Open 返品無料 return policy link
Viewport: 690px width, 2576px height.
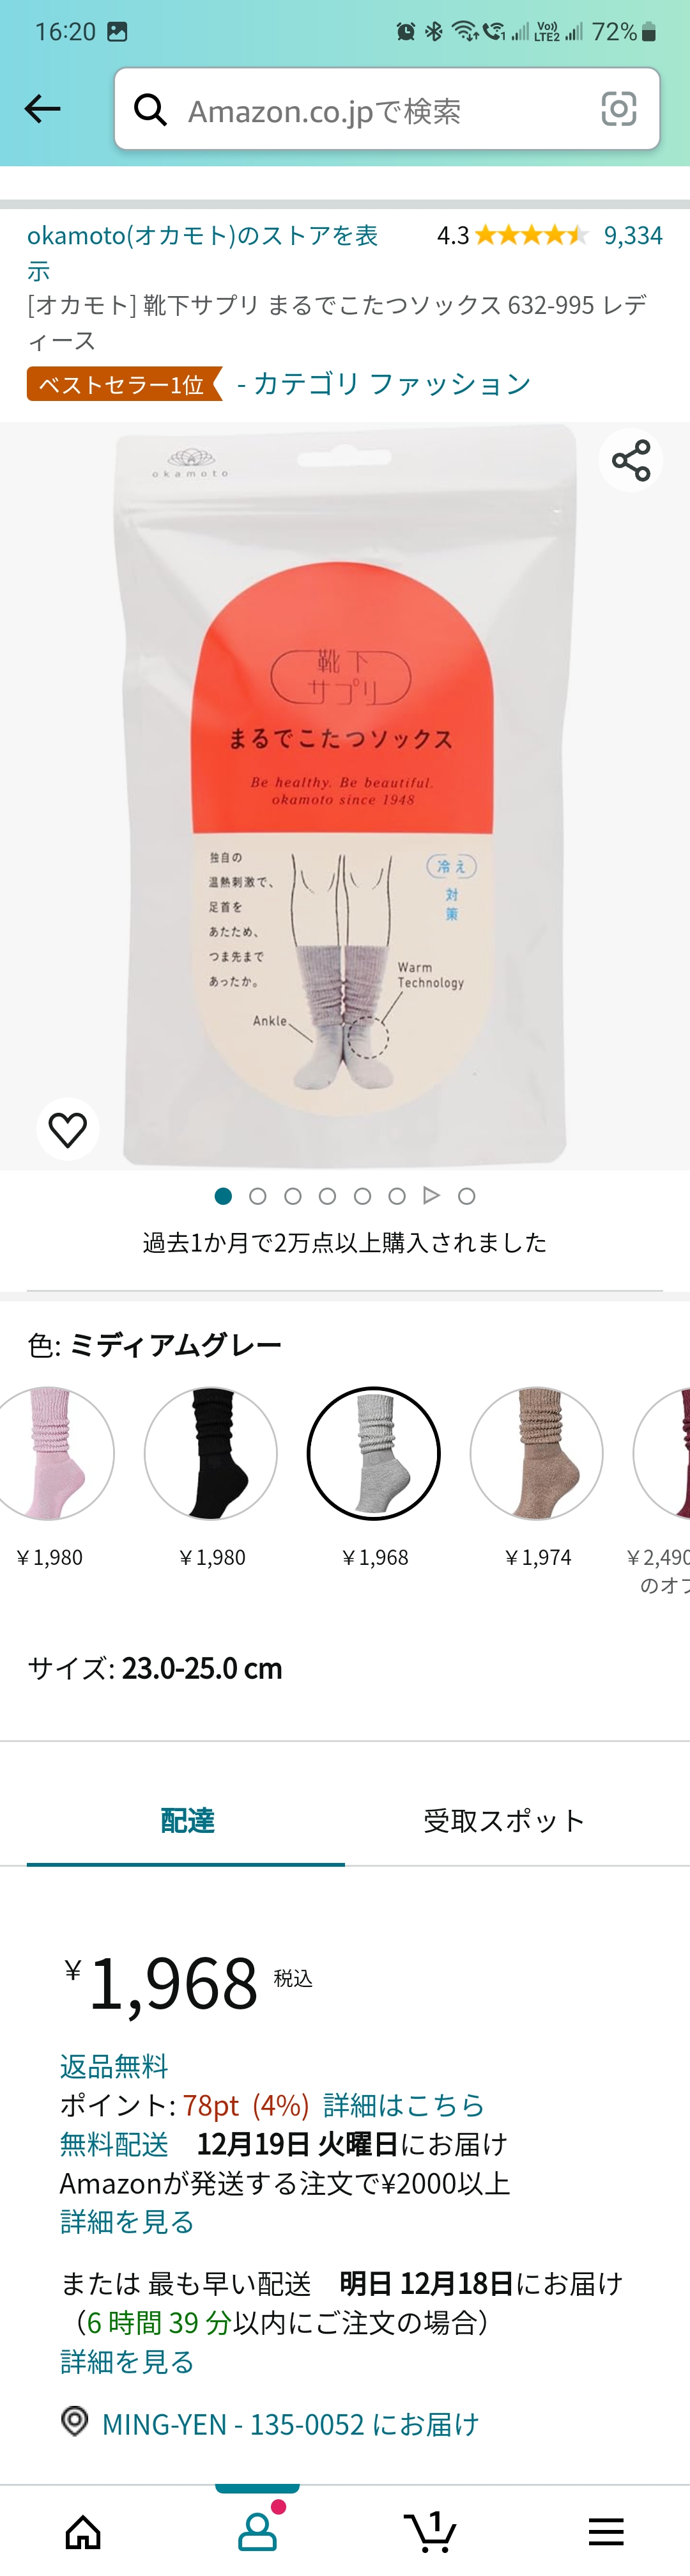114,2066
